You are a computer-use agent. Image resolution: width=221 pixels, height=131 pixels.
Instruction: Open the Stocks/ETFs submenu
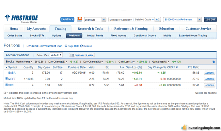(37, 36)
